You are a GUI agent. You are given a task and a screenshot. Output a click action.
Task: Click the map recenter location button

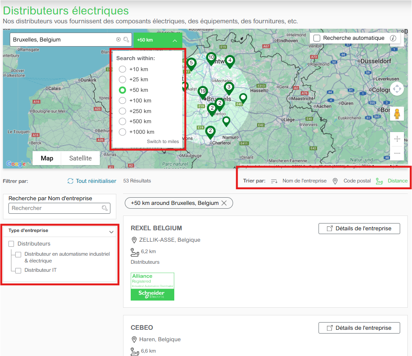click(x=397, y=89)
